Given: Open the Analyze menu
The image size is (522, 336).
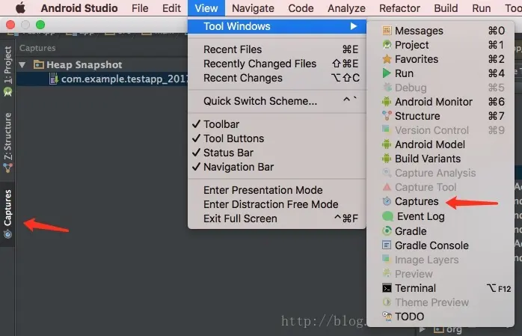Looking at the screenshot, I should (x=346, y=8).
